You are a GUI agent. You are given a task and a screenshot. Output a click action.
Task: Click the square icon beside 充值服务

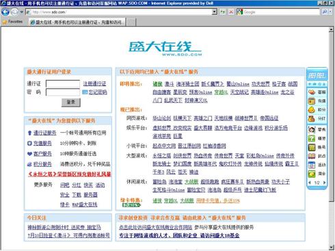coord(29,144)
